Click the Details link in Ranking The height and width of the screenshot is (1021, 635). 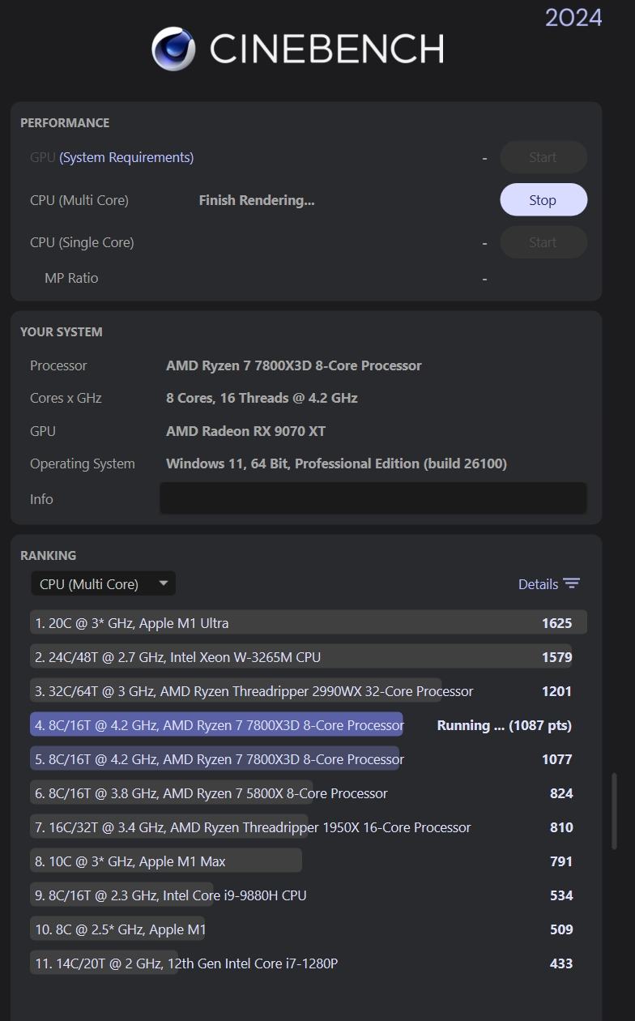pyautogui.click(x=538, y=584)
